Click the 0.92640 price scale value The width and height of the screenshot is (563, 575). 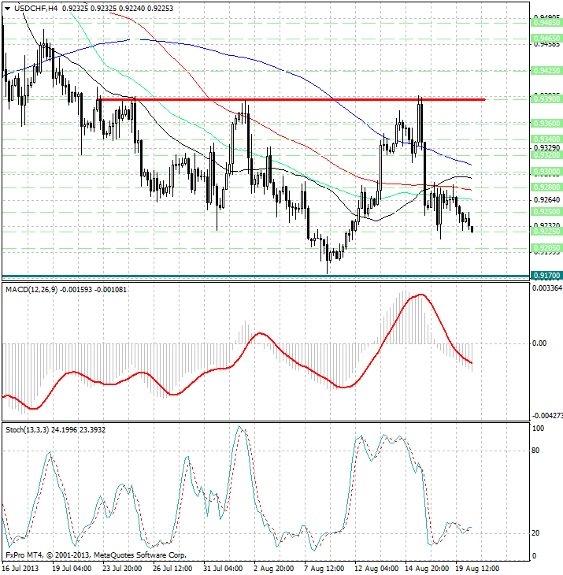547,200
